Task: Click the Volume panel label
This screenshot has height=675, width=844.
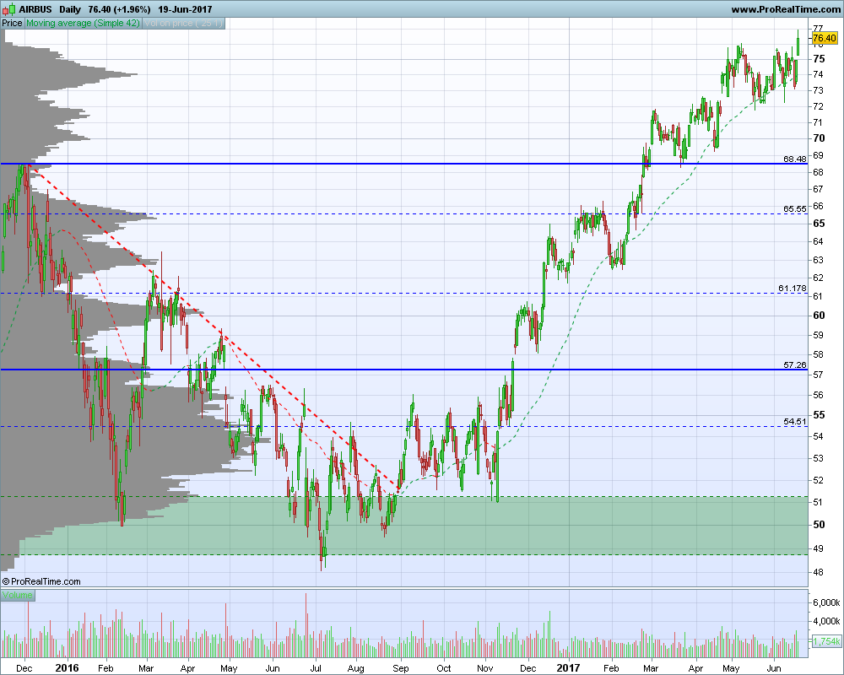Action: coord(17,595)
